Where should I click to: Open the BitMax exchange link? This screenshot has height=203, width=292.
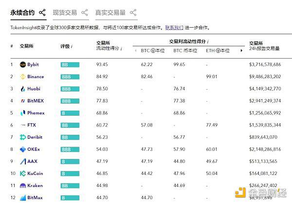click(x=35, y=198)
